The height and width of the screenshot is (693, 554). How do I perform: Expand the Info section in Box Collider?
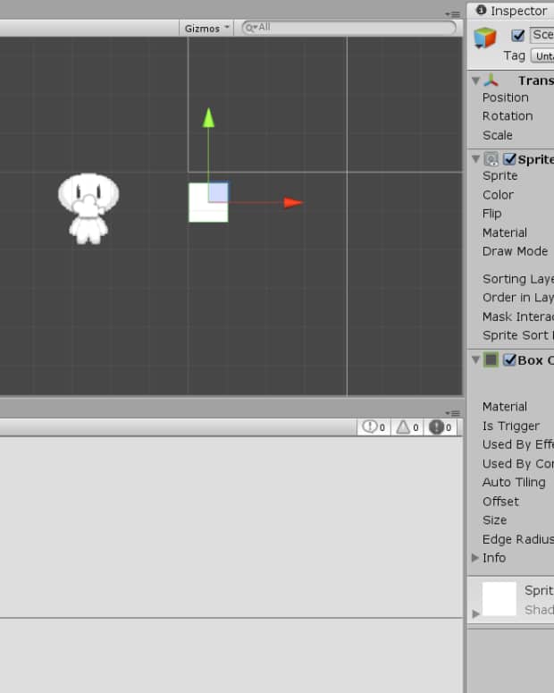point(475,558)
